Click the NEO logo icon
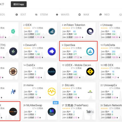The height and width of the screenshot is (122, 122). point(101,14)
